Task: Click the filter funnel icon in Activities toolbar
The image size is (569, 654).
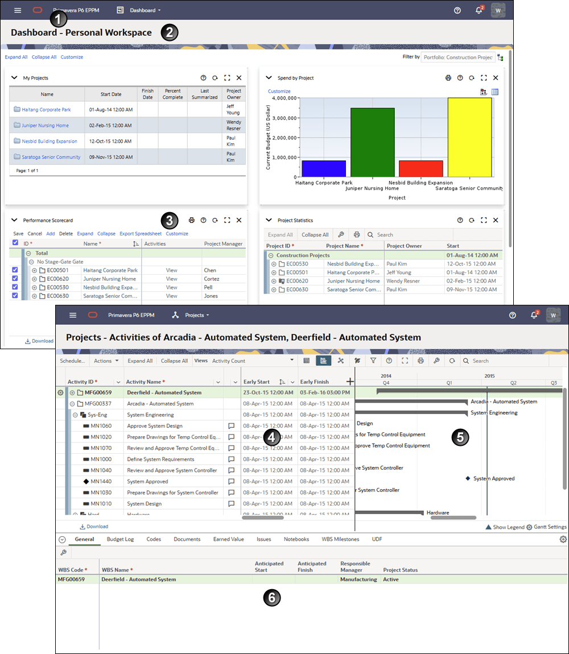Action: pos(373,361)
